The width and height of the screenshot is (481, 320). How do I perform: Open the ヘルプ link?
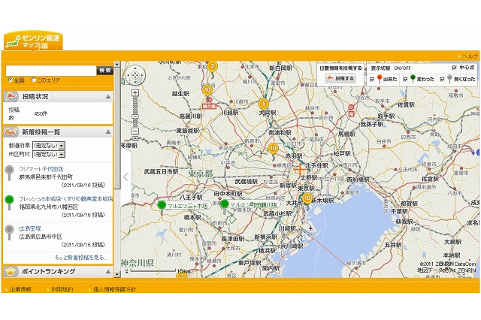(469, 56)
